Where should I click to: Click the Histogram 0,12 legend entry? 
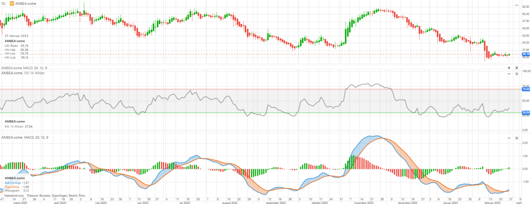pyautogui.click(x=17, y=190)
